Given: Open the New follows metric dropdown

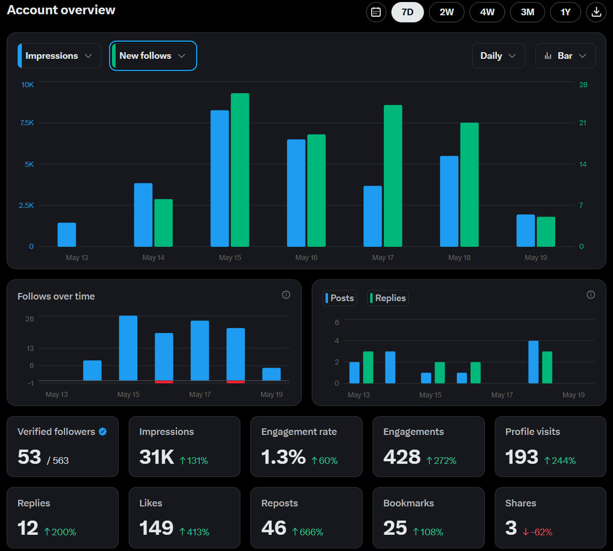Looking at the screenshot, I should point(153,56).
